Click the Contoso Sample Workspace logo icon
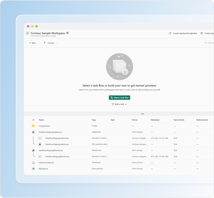The width and height of the screenshot is (214, 198). tap(27, 33)
